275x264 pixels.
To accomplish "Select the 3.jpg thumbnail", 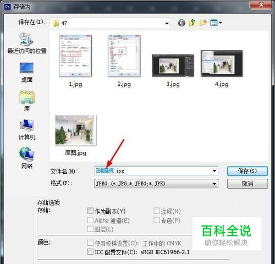I will coord(173,65).
